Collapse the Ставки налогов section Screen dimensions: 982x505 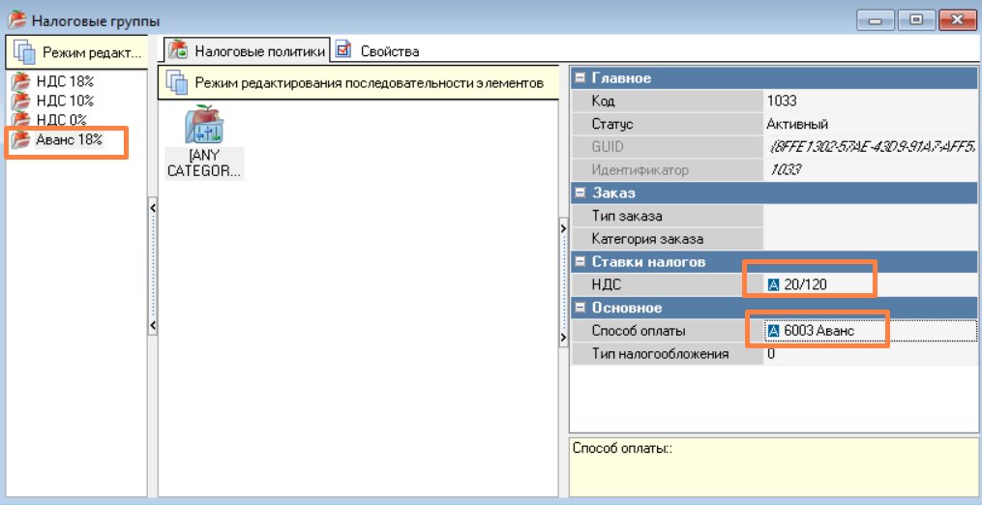580,262
